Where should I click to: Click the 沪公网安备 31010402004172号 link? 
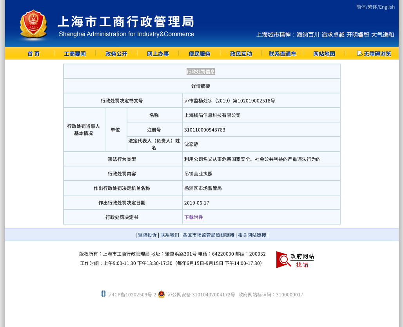201,294
